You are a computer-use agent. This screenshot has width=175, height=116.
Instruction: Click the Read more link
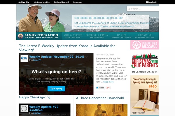pyautogui.click(x=108, y=82)
